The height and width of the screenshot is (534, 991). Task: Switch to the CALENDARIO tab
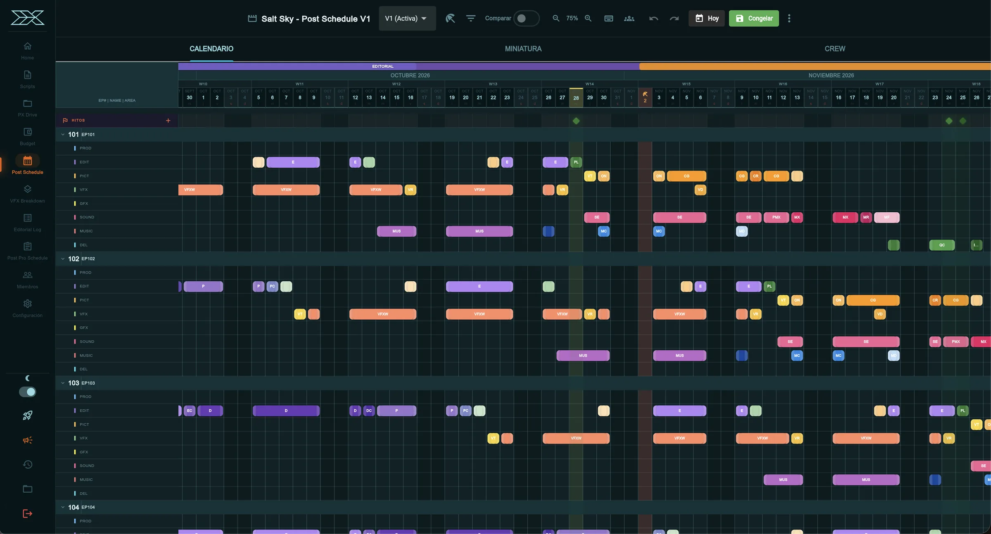click(211, 49)
